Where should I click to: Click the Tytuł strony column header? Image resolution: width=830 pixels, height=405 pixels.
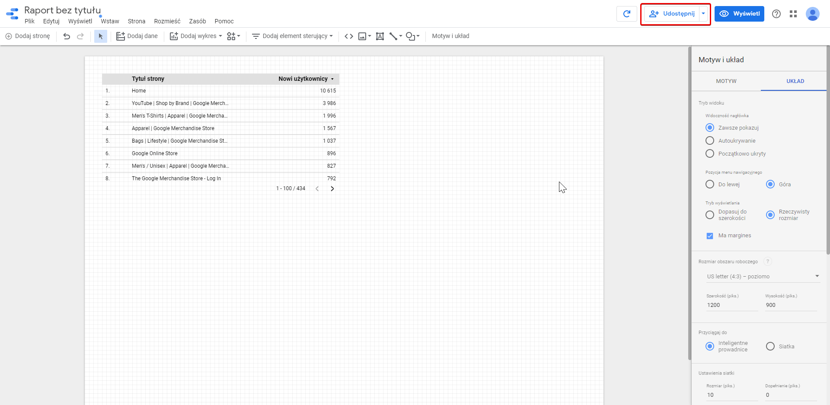point(148,79)
